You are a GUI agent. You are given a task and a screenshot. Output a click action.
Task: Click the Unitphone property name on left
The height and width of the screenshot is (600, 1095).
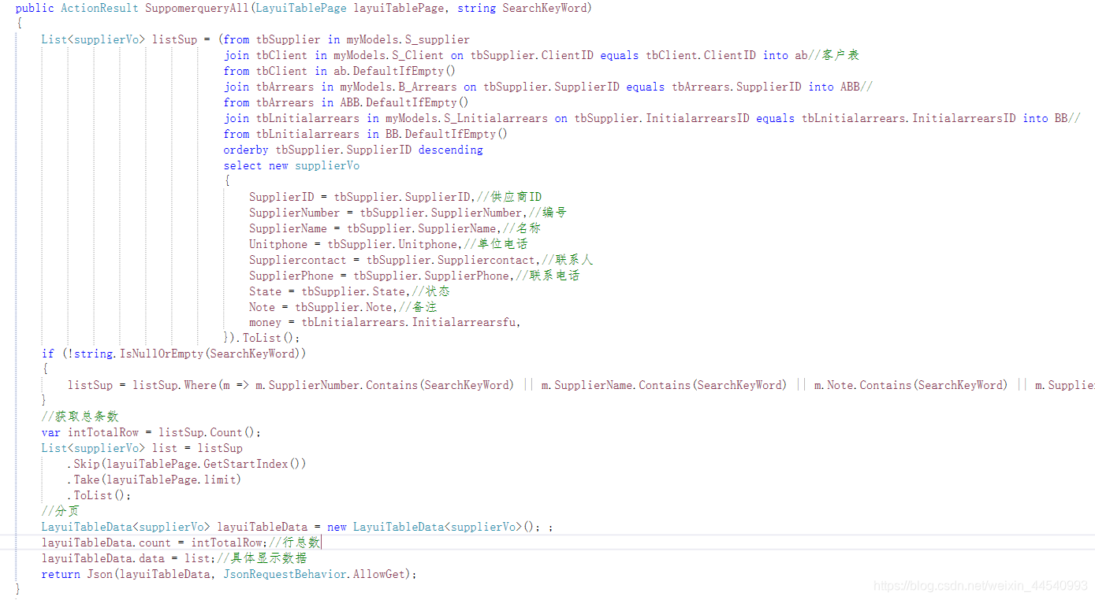(x=278, y=244)
